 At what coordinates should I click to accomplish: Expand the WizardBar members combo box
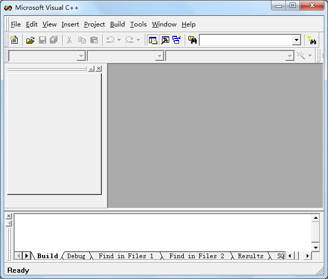[x=290, y=56]
